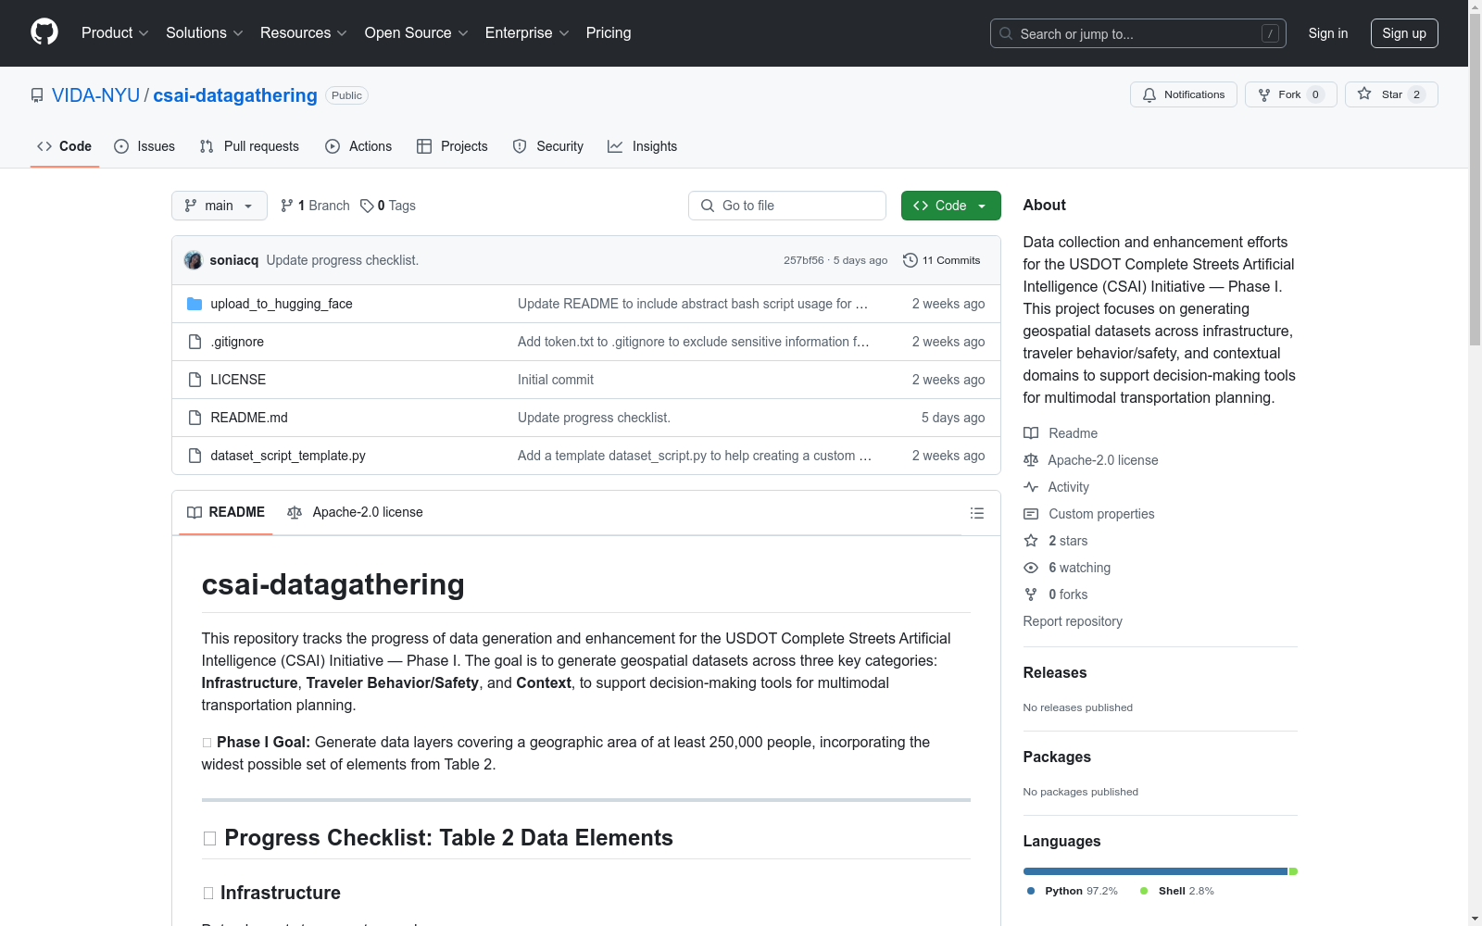The width and height of the screenshot is (1482, 926).
Task: Open the Readme book icon in About
Action: click(x=1031, y=433)
